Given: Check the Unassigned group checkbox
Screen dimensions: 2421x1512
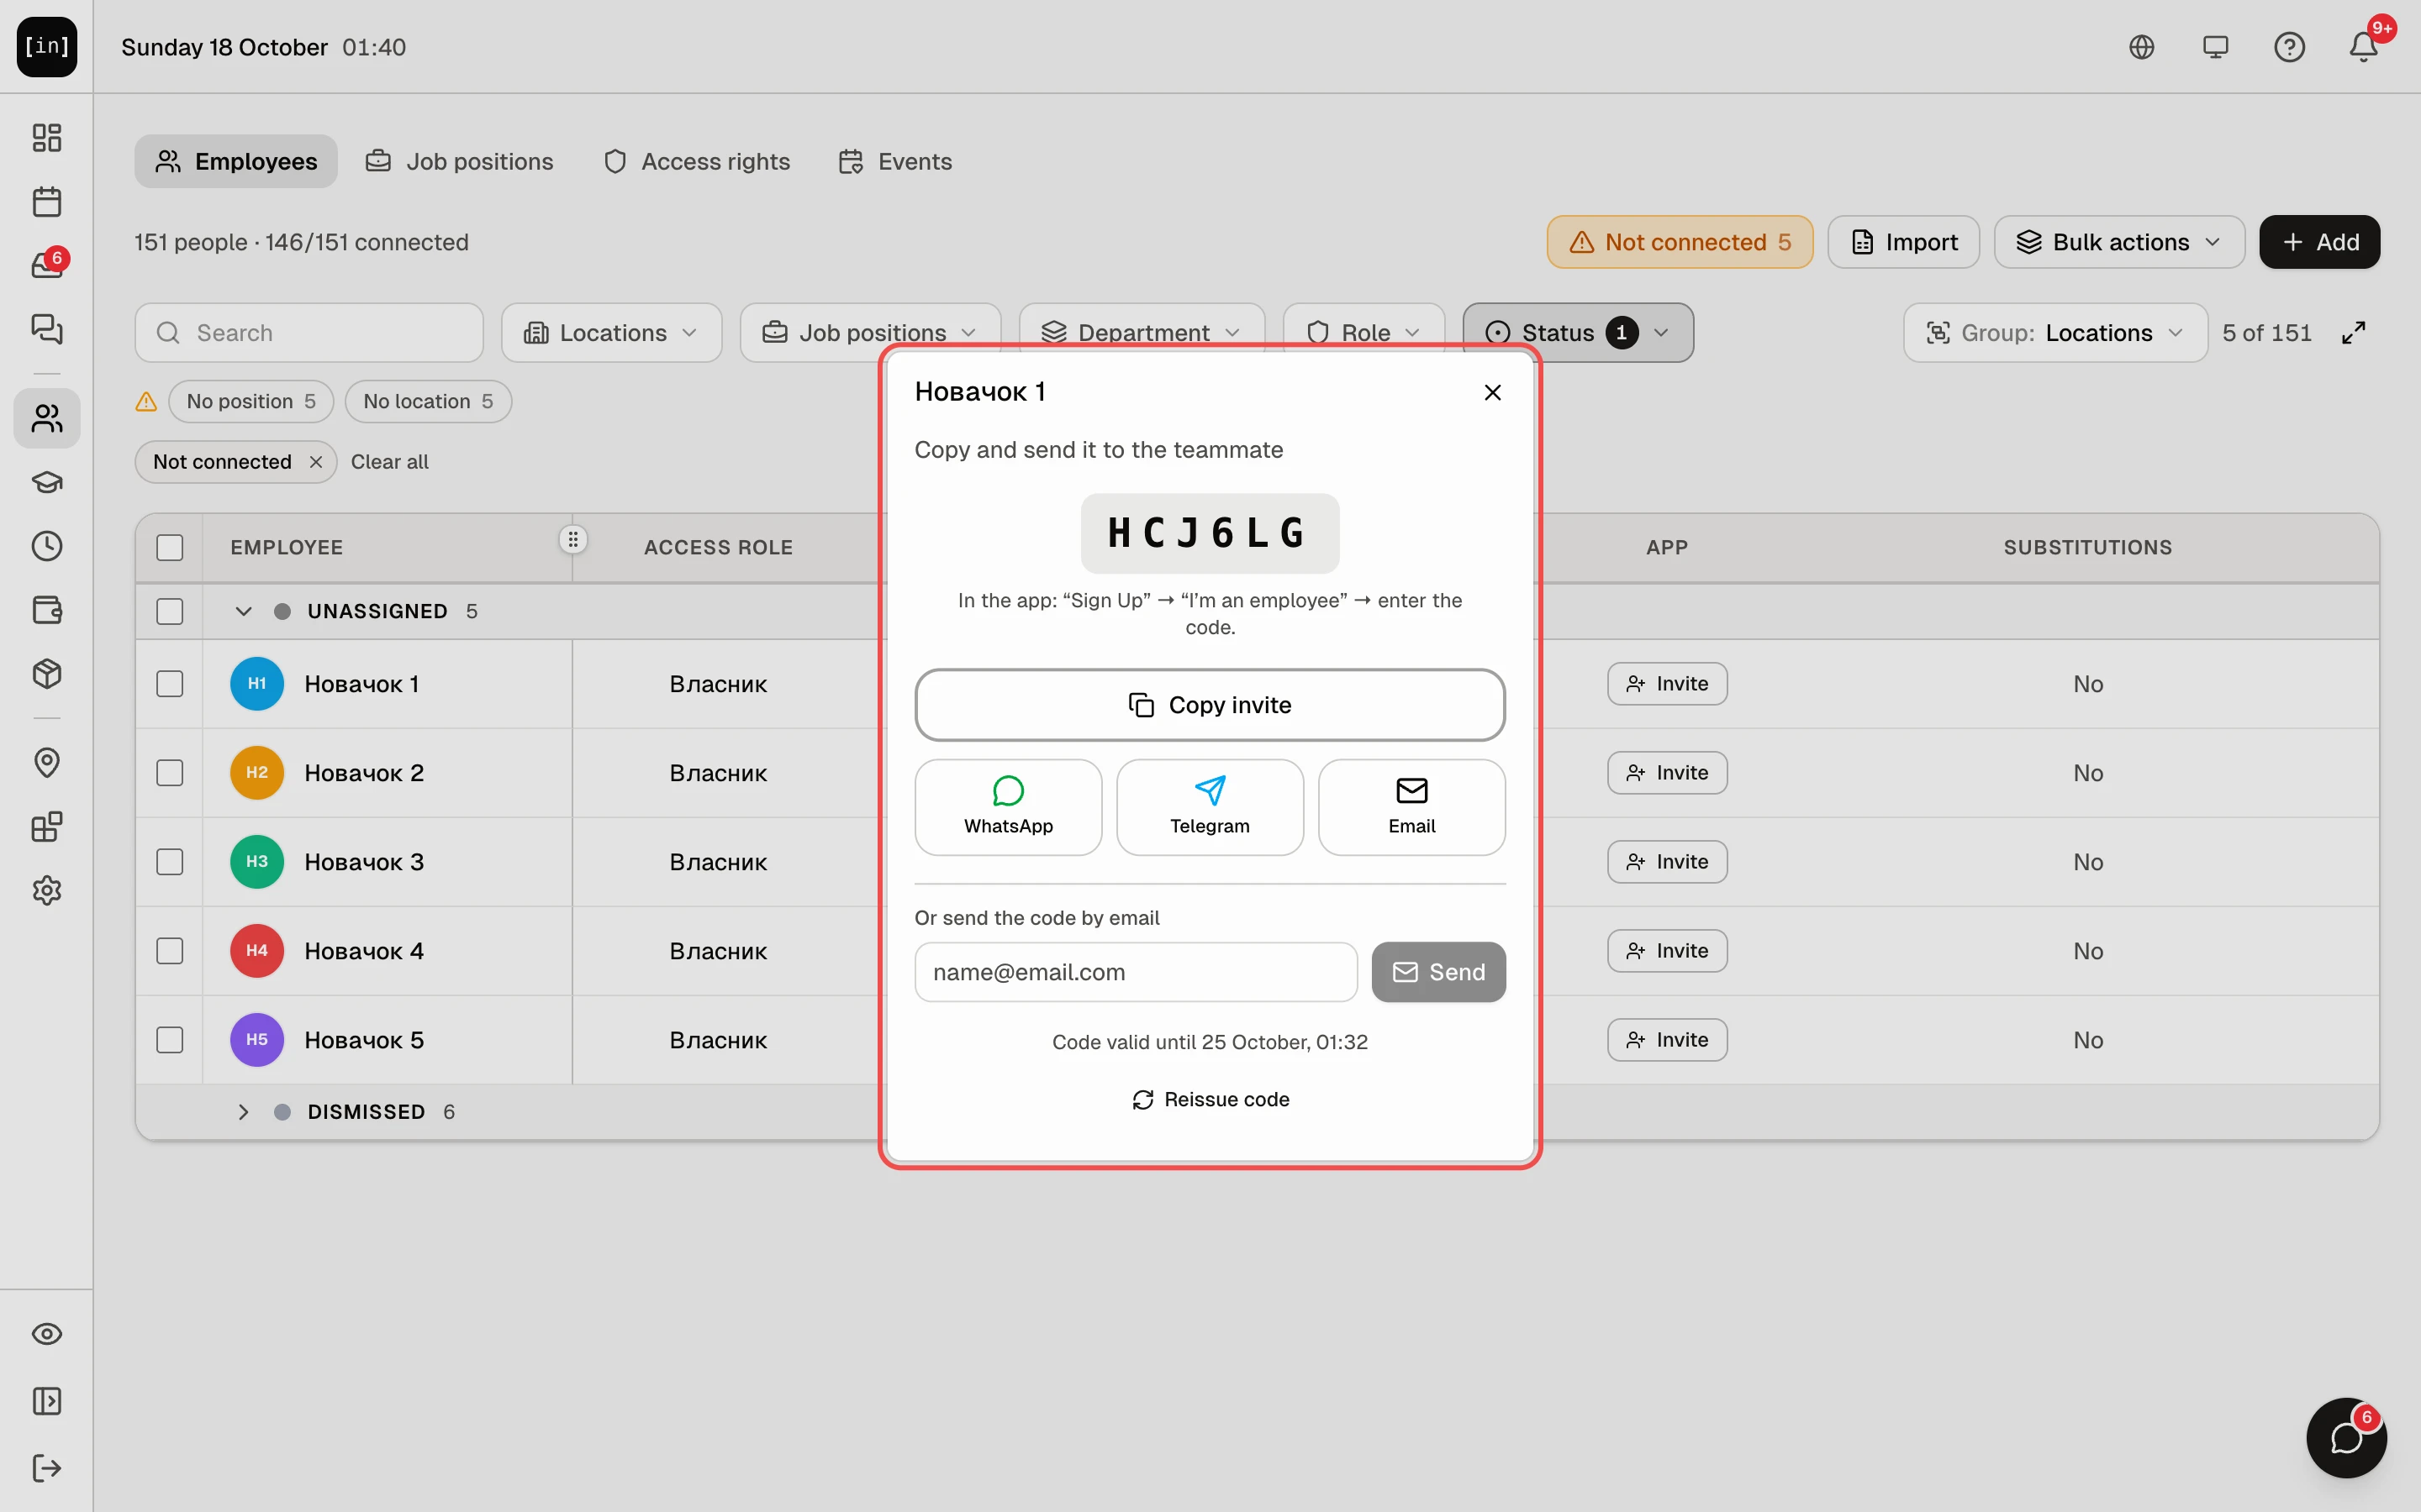Looking at the screenshot, I should [170, 611].
